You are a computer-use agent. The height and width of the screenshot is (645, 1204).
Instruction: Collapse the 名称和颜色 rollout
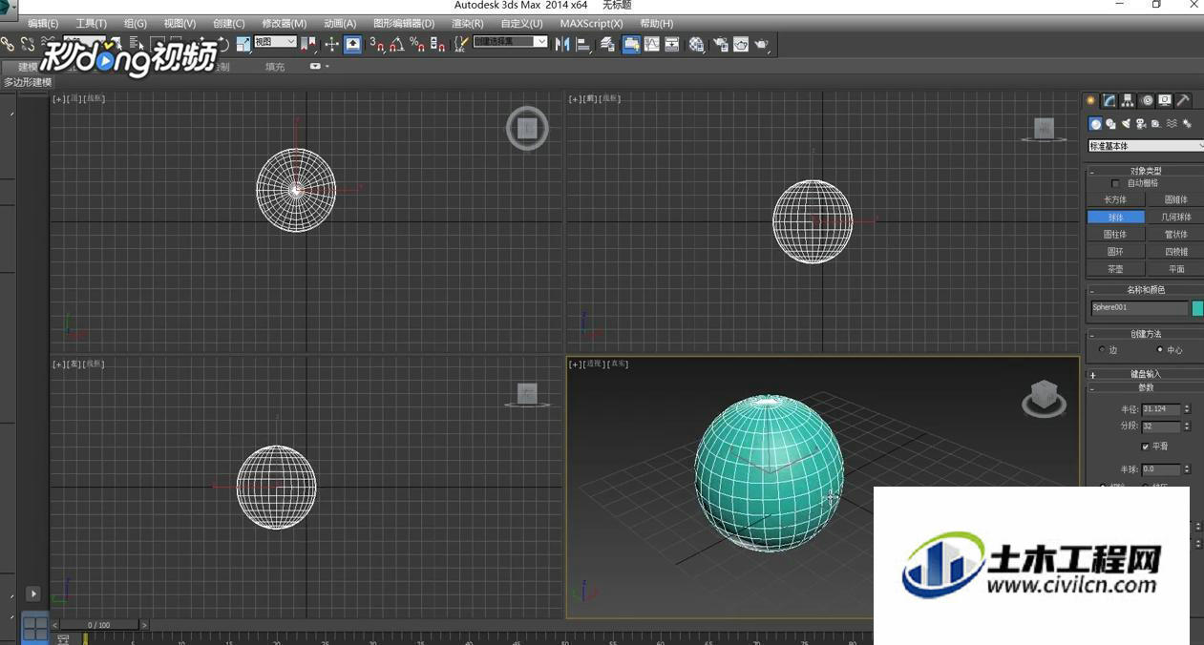[x=1145, y=289]
